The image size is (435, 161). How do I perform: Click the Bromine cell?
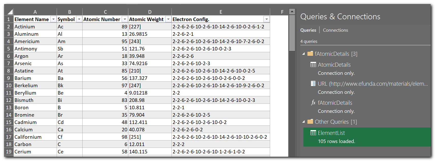tap(35, 115)
